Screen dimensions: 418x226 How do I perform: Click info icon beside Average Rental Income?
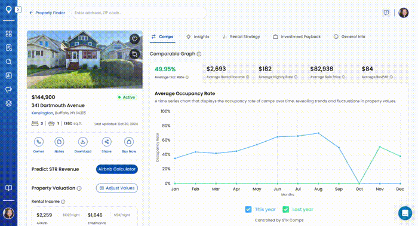[248, 77]
